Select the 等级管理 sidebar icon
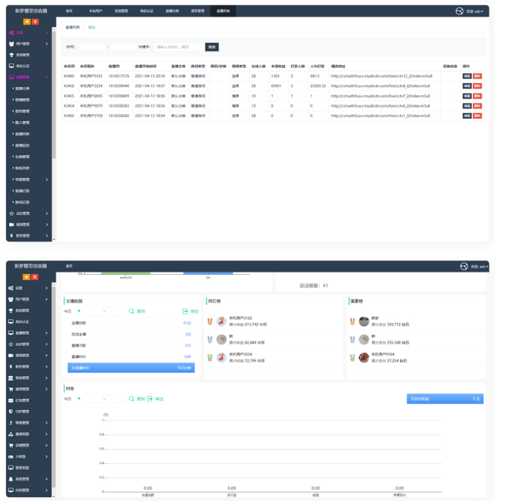Image resolution: width=507 pixels, height=501 pixels. tap(10, 422)
